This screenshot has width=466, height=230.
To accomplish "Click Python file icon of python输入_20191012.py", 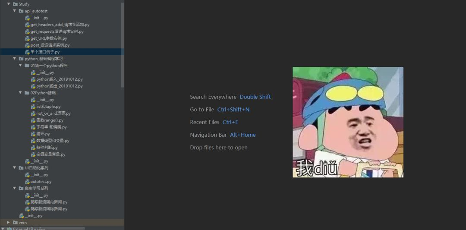I will pyautogui.click(x=33, y=79).
